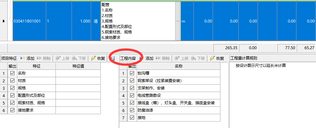Click the 清 type cell
The width and height of the screenshot is (316, 128).
tap(96, 21)
